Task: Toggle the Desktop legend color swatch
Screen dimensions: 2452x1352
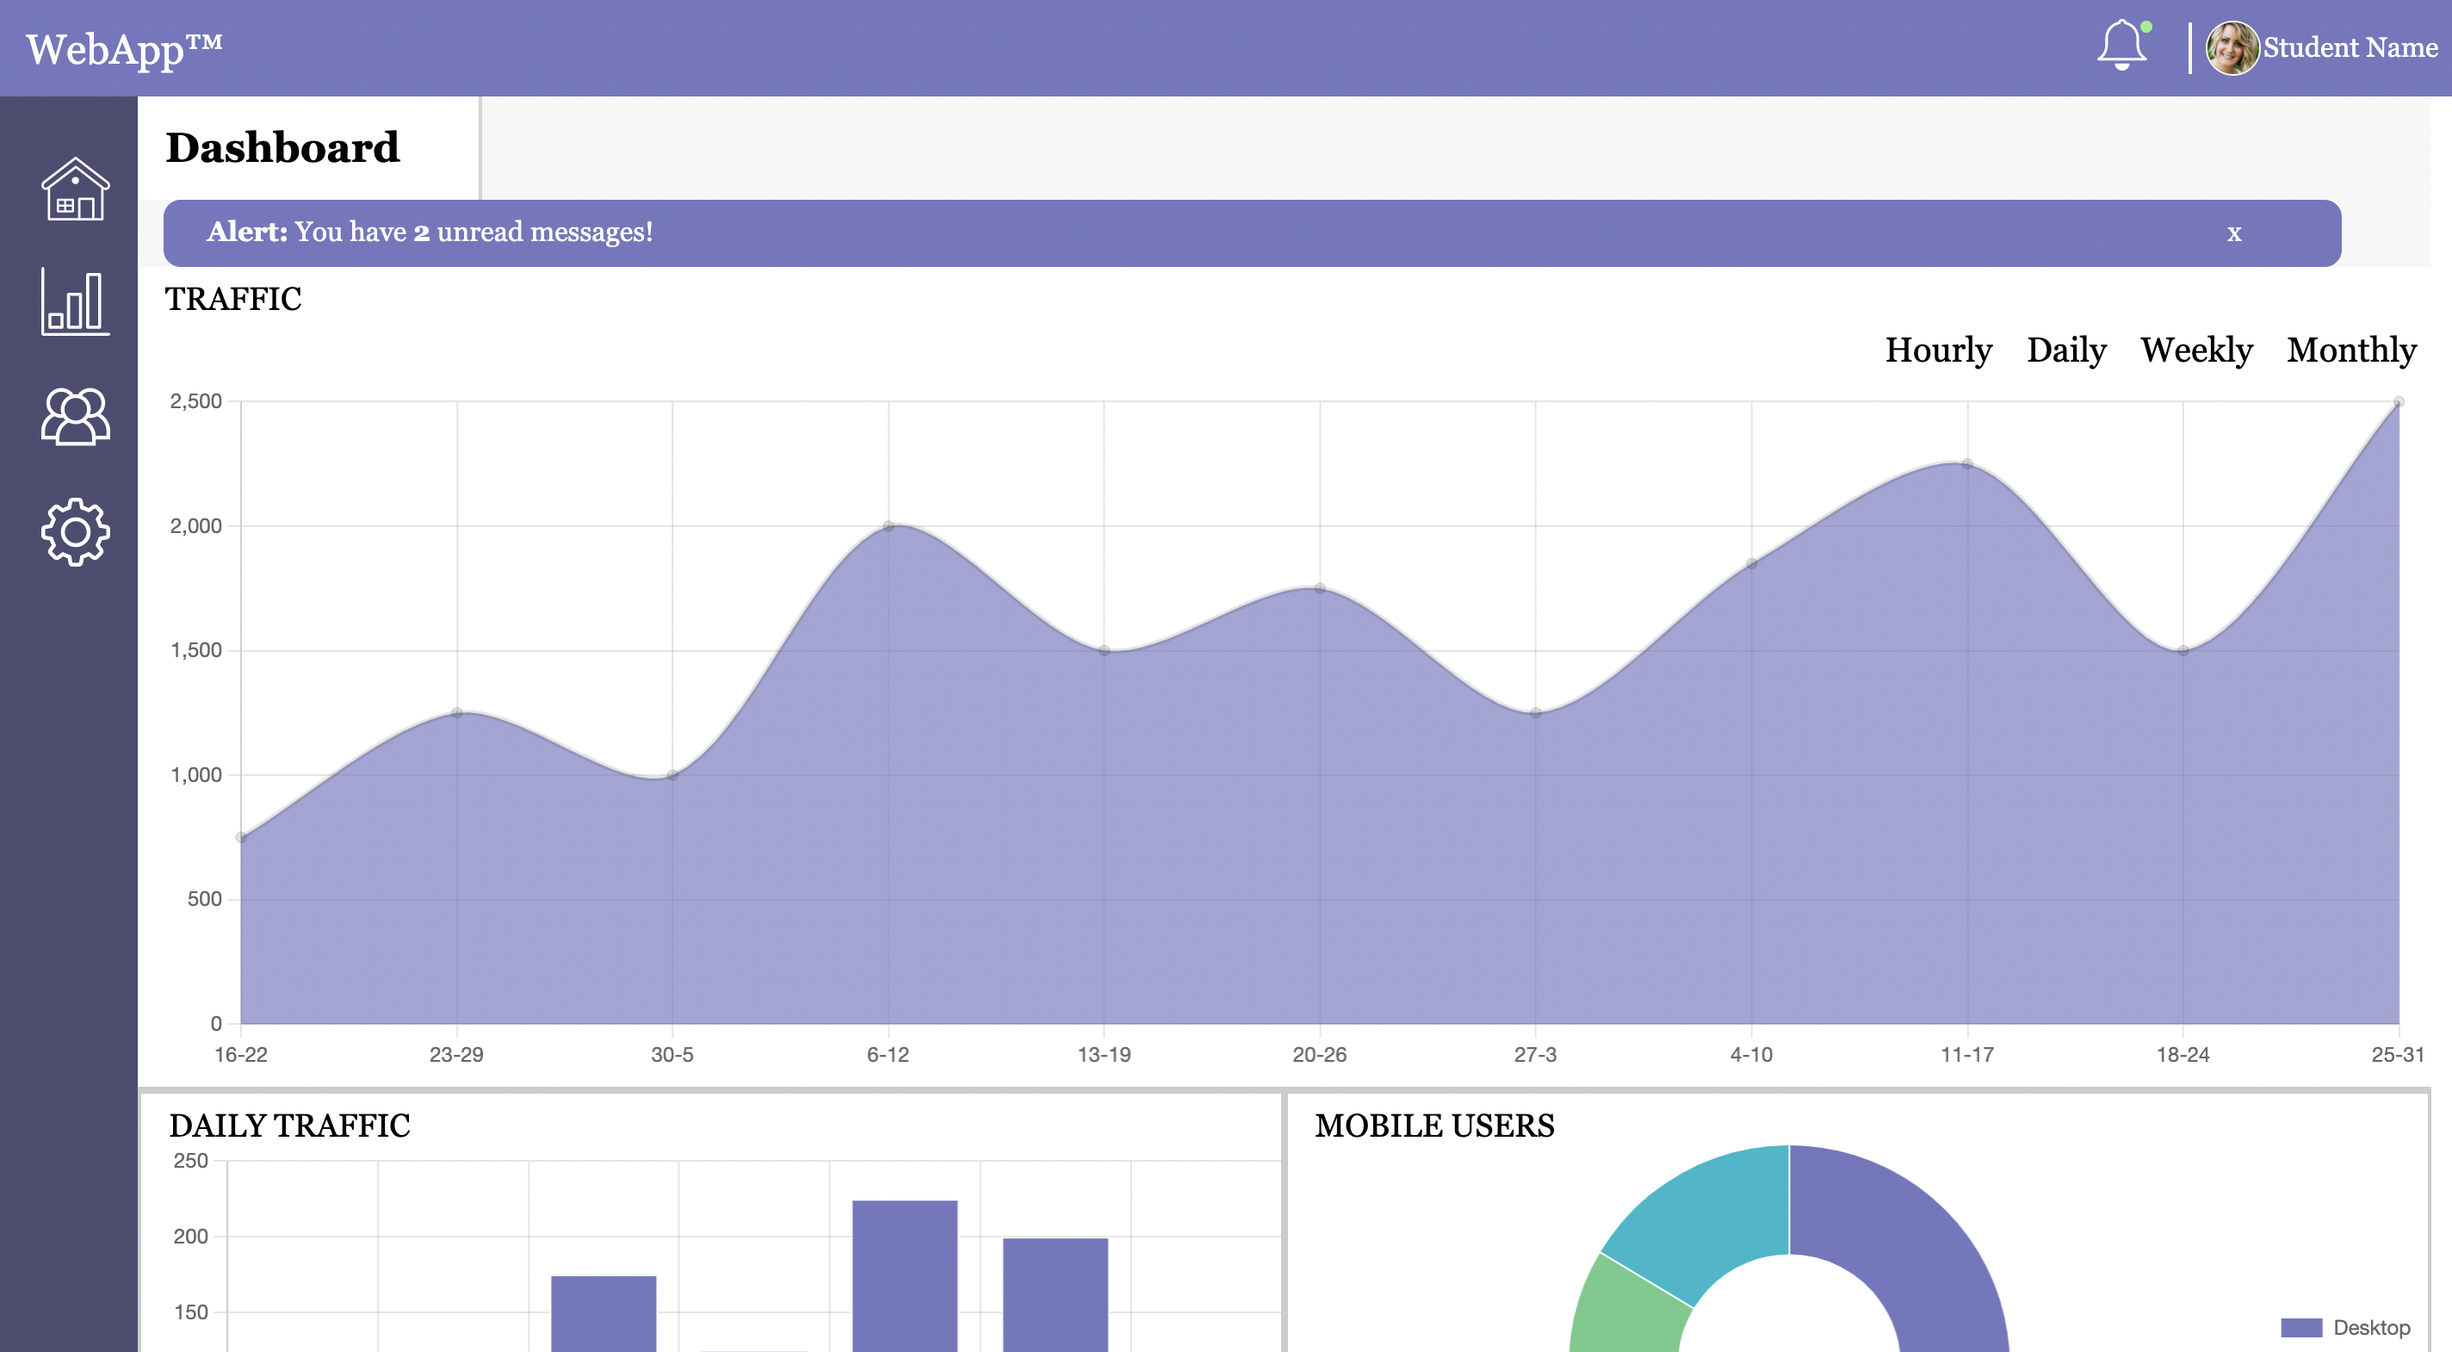Action: (x=2300, y=1327)
